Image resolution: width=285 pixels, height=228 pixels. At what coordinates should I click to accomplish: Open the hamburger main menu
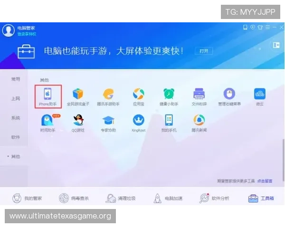(267, 27)
